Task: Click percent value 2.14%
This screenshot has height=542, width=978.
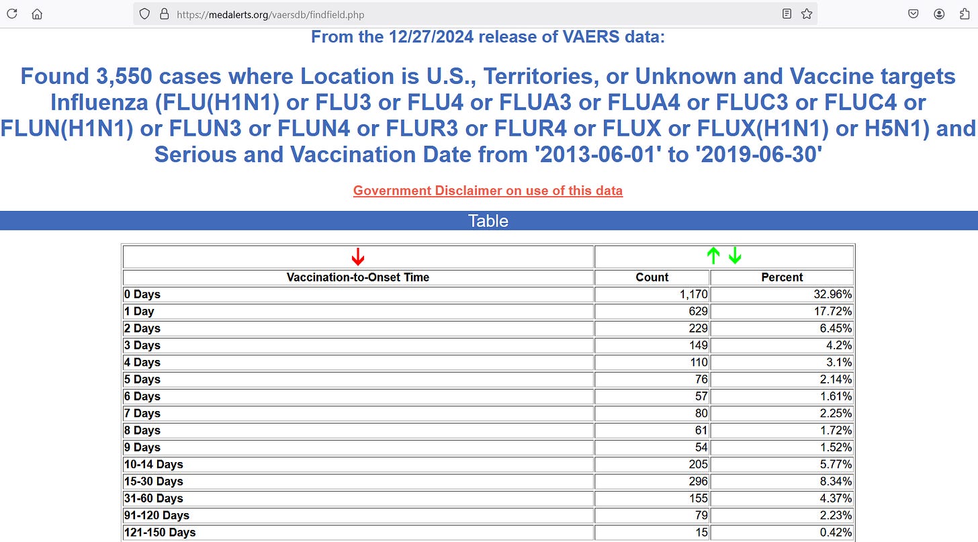Action: pyautogui.click(x=837, y=379)
